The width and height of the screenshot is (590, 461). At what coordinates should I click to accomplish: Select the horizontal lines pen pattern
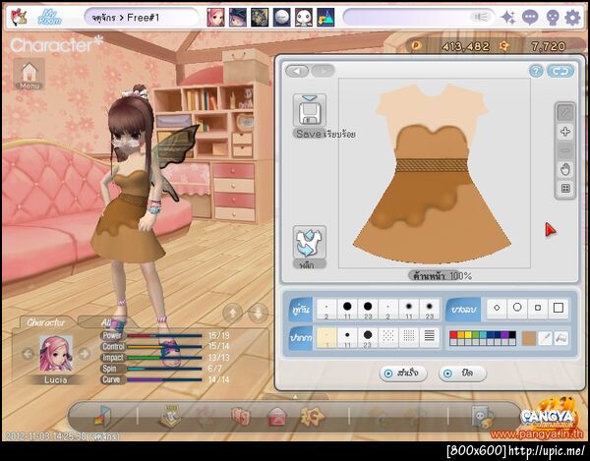click(430, 338)
